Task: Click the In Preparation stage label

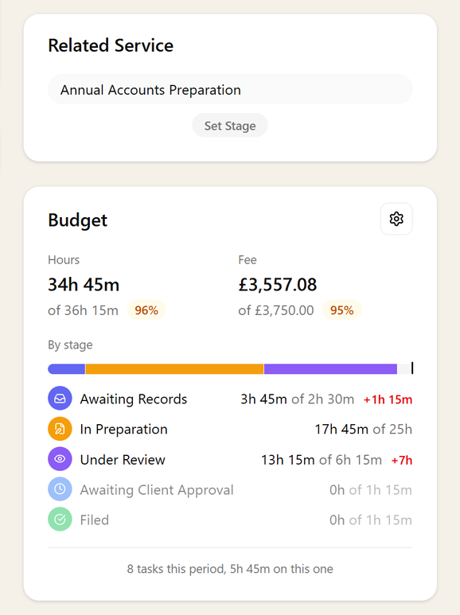Action: coord(123,429)
